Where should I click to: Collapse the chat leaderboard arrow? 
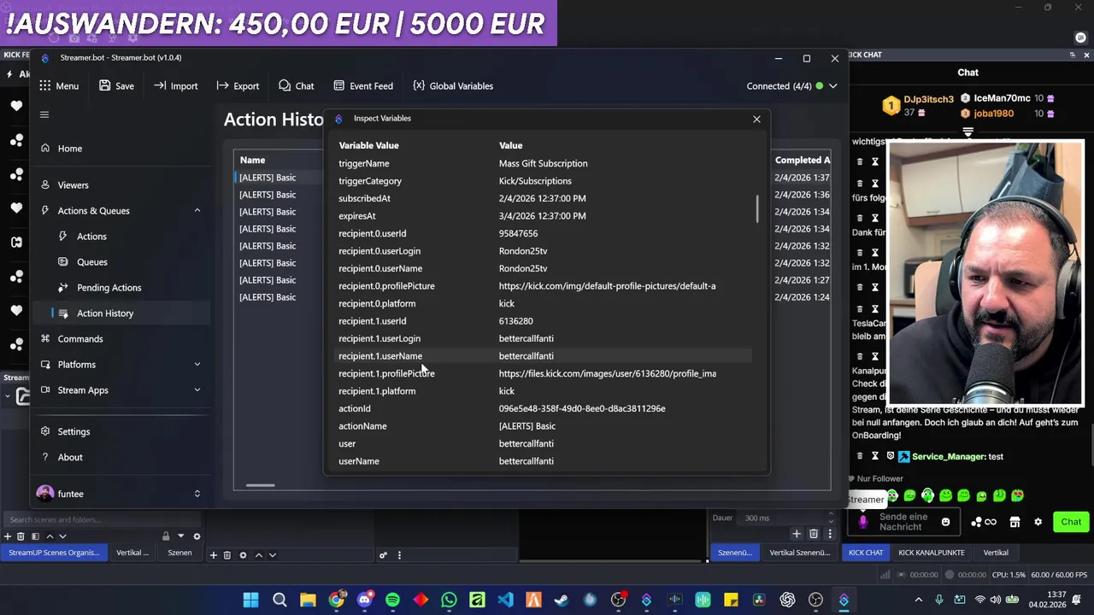coord(968,132)
